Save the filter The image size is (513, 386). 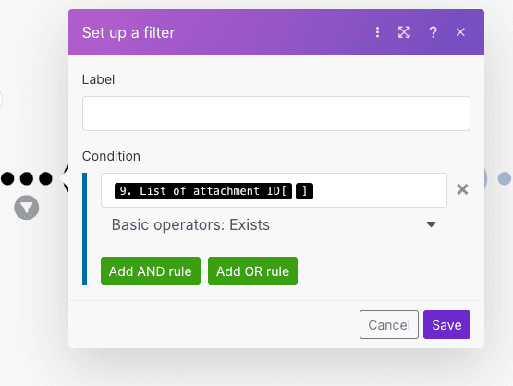pos(446,324)
